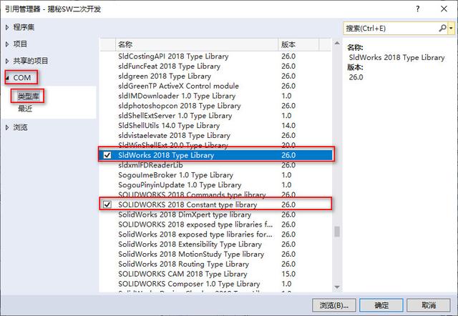
Task: Select sldShellExtServer 1.0 Type Library row
Action: pos(215,116)
